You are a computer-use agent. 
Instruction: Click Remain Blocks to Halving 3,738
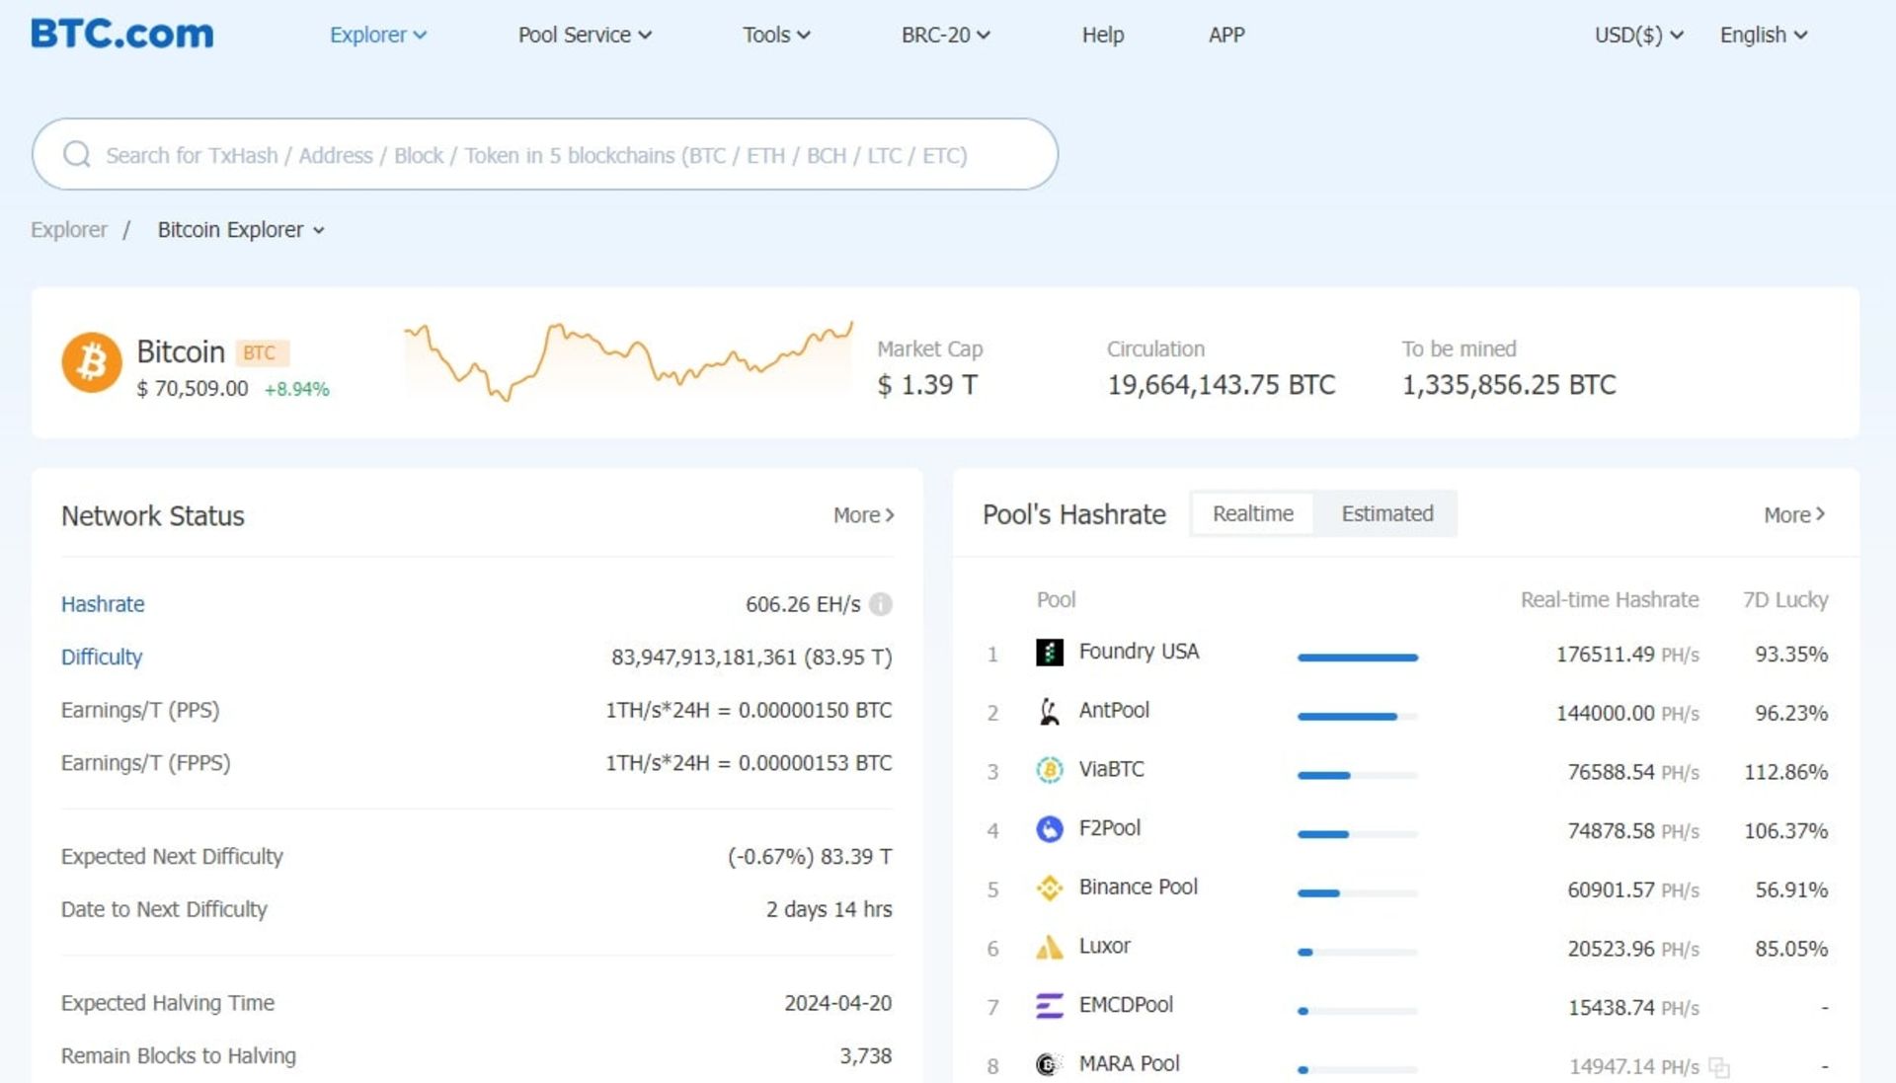[865, 1056]
